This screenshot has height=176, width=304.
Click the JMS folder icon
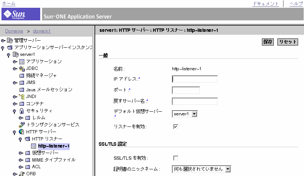(22, 83)
